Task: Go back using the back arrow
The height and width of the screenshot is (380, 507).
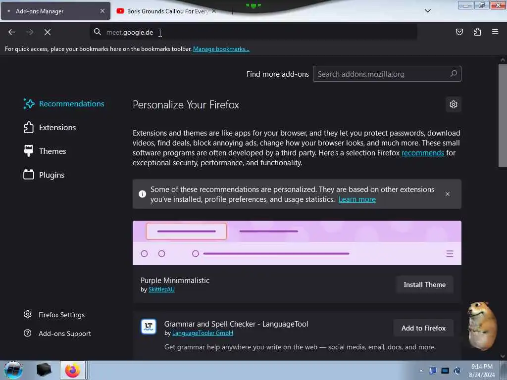Action: coord(12,32)
